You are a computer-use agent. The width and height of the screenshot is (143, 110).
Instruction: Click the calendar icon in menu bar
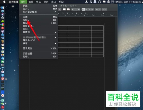[112, 2]
